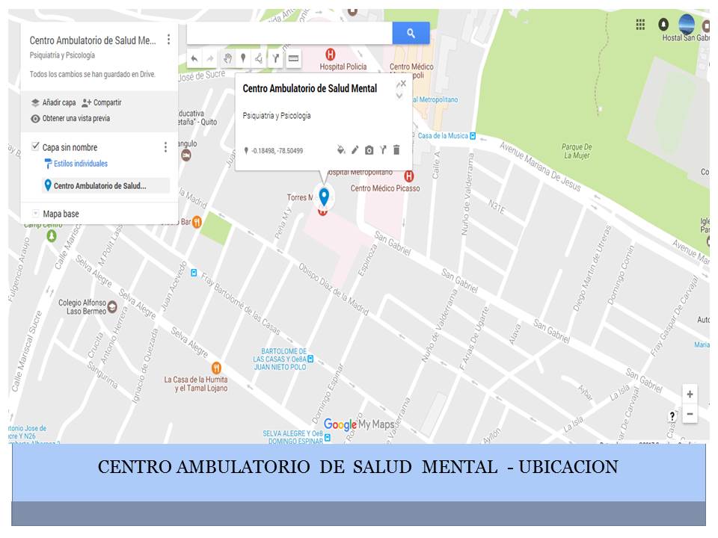Select the hand pan tool
This screenshot has height=538, width=718.
tap(227, 58)
